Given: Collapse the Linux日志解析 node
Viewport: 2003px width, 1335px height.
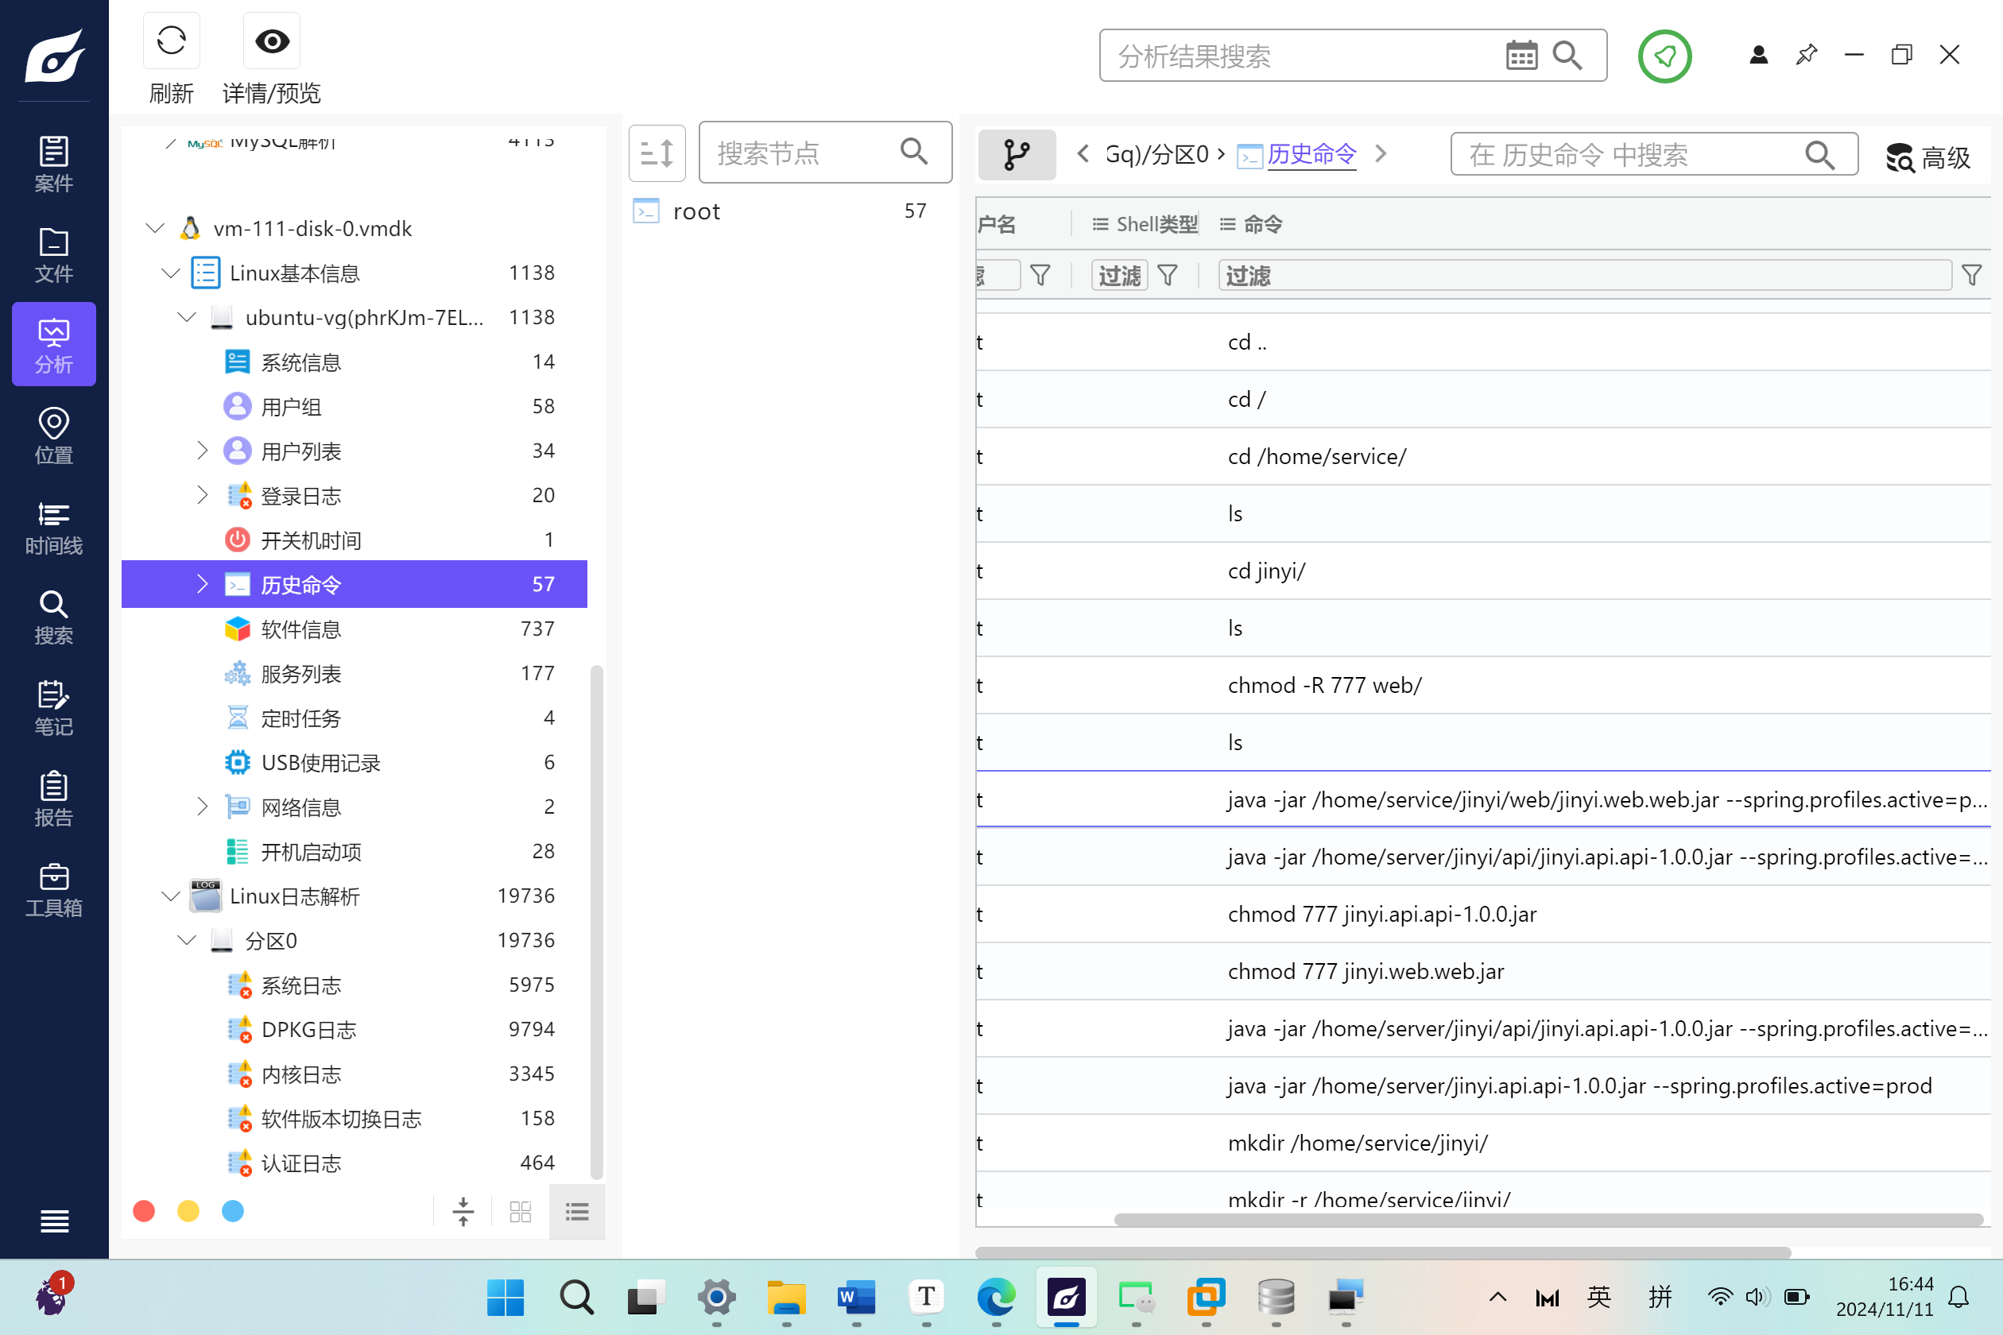Looking at the screenshot, I should [170, 896].
